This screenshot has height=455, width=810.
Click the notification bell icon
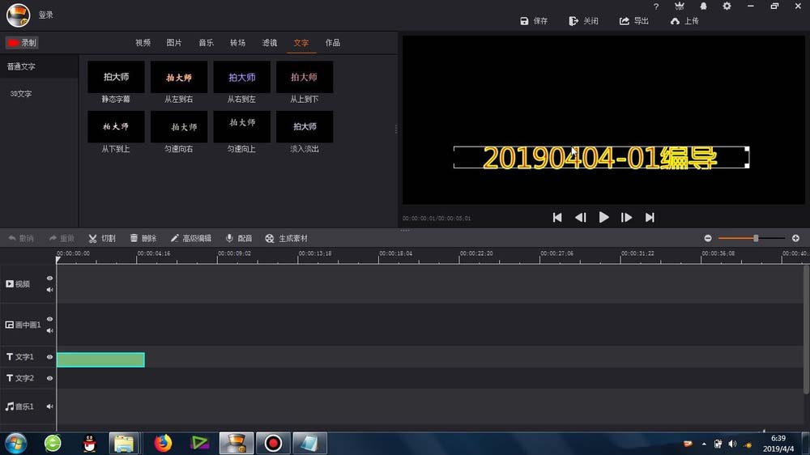click(x=703, y=6)
